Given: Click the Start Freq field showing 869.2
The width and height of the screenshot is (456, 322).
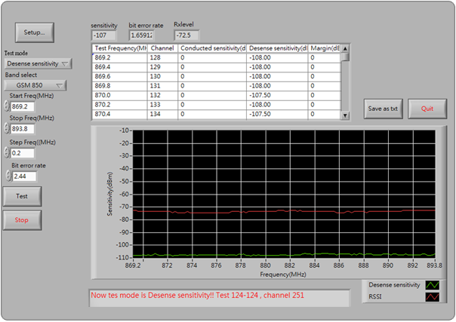Looking at the screenshot, I should click(x=23, y=106).
